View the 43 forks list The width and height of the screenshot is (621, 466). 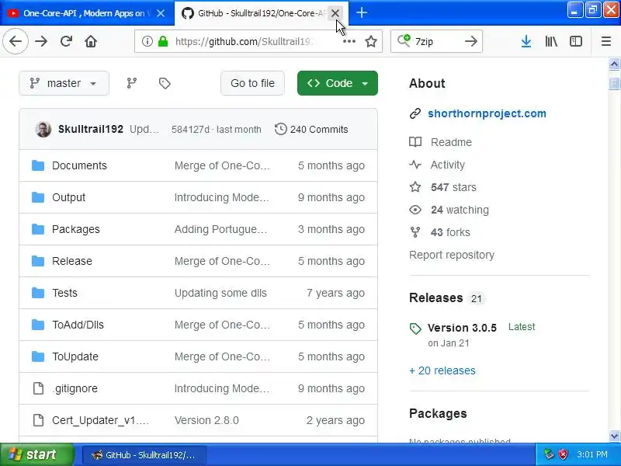click(450, 232)
